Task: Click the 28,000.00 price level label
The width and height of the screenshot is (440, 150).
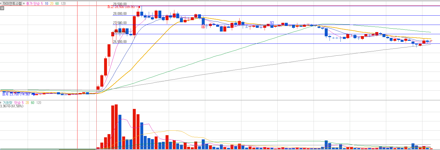Action: 120,14
